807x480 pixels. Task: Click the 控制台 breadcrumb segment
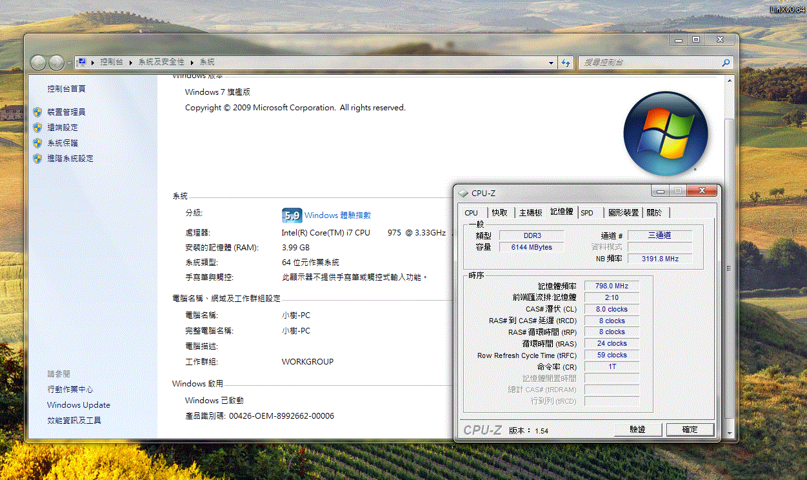point(112,62)
